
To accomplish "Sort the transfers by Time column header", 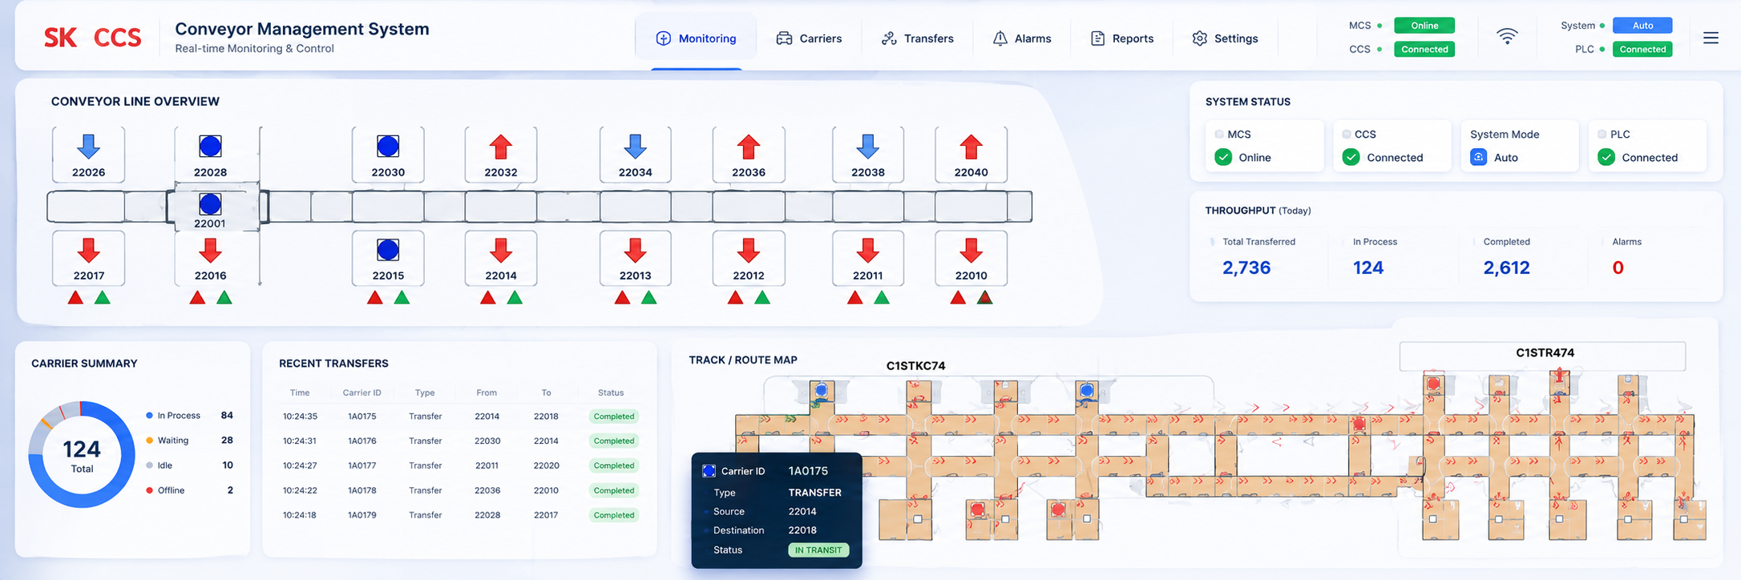I will point(300,393).
